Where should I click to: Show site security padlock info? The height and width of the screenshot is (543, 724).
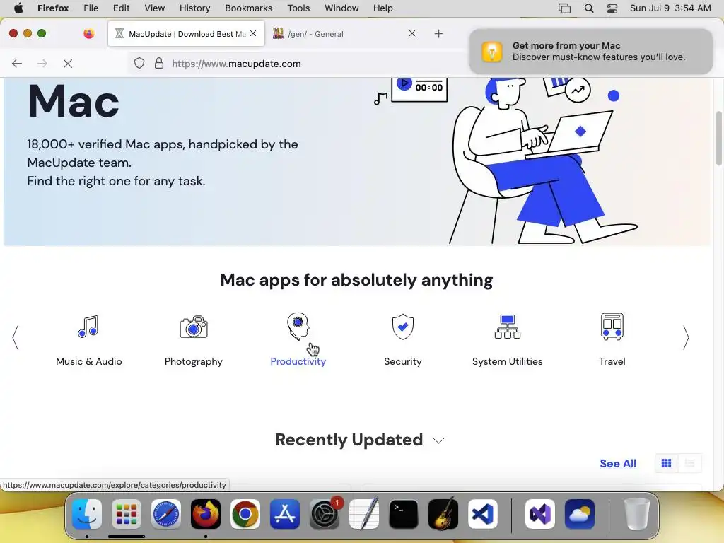[159, 63]
